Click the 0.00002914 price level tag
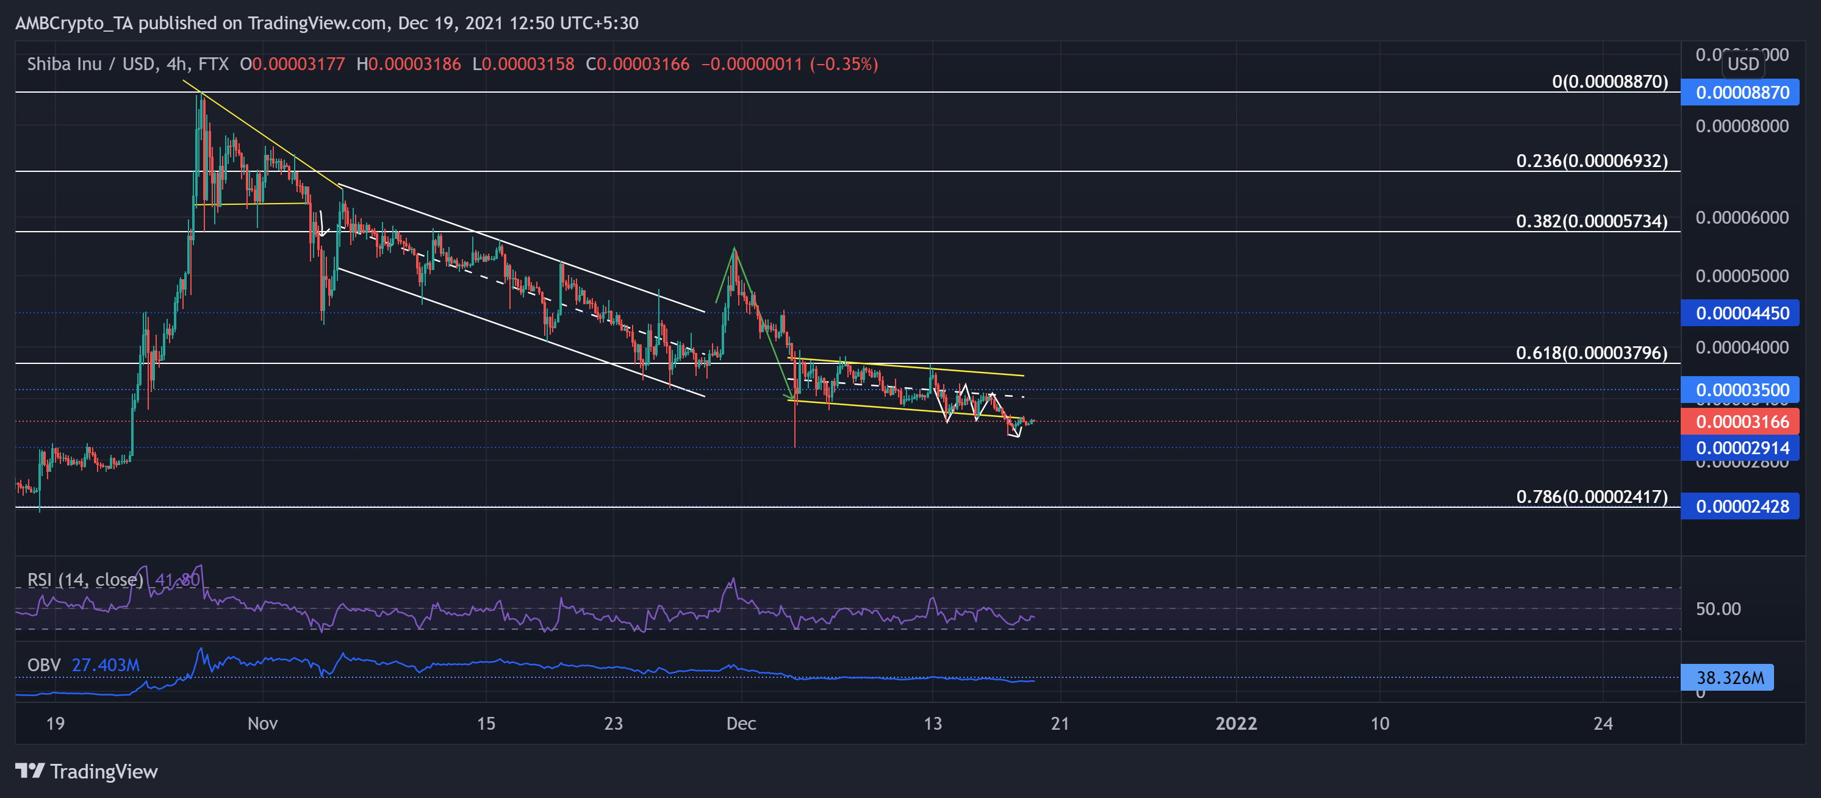The height and width of the screenshot is (798, 1821). 1742,447
